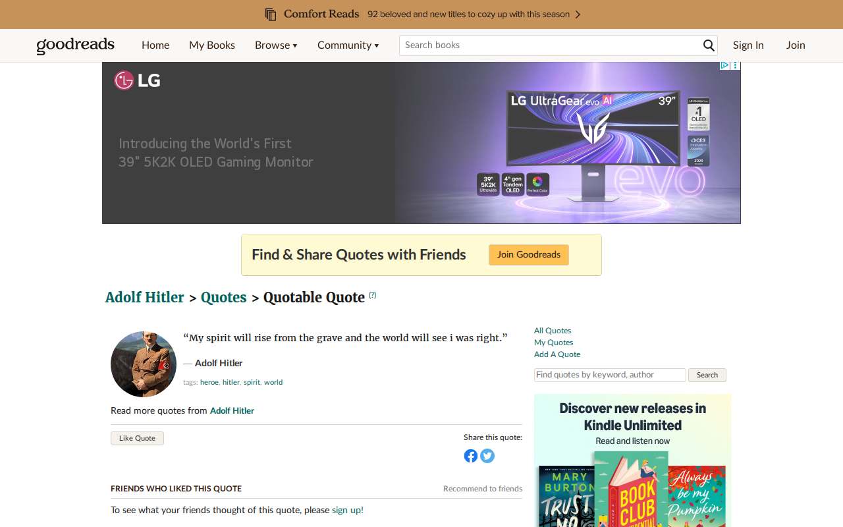Image resolution: width=843 pixels, height=527 pixels.
Task: Open the Add A Quote link
Action: pyautogui.click(x=557, y=354)
